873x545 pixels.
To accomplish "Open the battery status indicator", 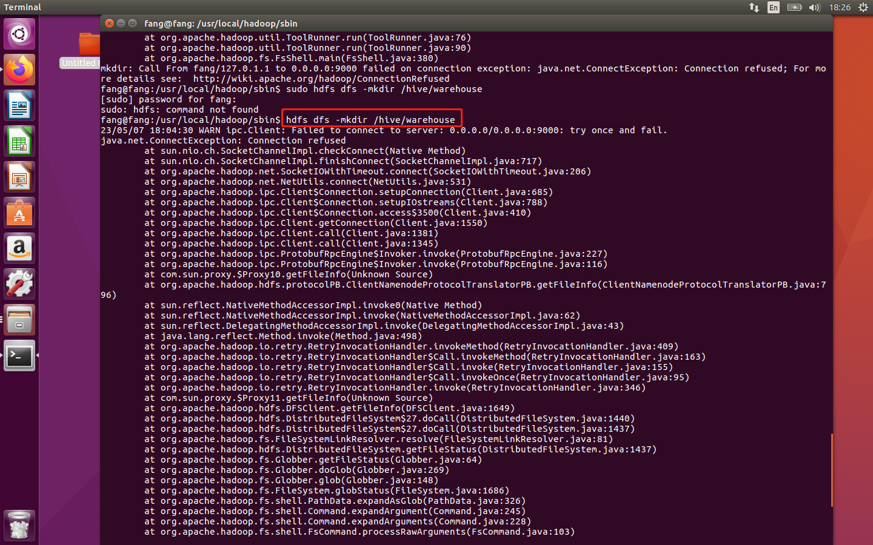I will [x=794, y=7].
